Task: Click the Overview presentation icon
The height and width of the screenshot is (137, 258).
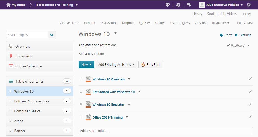Action: pos(11,46)
